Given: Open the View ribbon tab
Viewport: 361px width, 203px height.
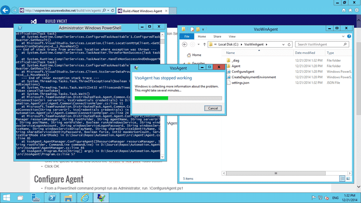Looking at the screenshot, I should 232,36.
